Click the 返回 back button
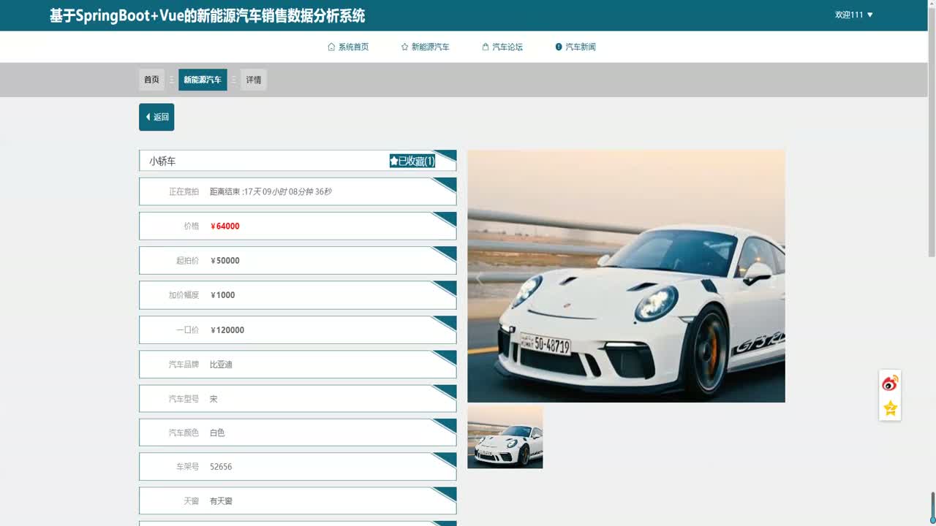This screenshot has height=526, width=936. click(156, 117)
